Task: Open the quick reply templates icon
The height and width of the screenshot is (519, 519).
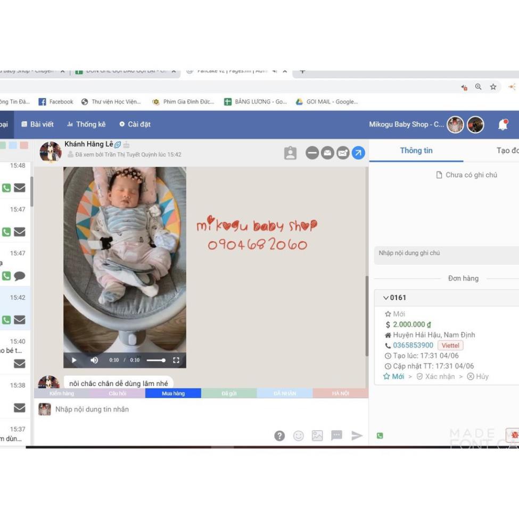Action: click(336, 435)
